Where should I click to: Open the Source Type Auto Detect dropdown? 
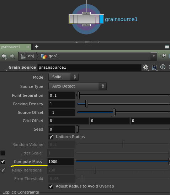point(78,86)
